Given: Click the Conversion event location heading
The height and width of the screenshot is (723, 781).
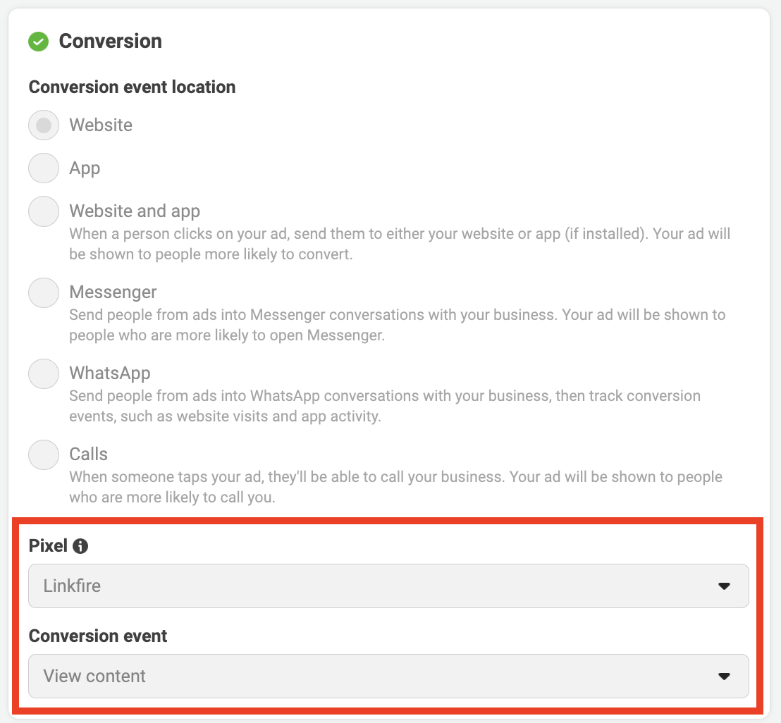Looking at the screenshot, I should point(132,87).
